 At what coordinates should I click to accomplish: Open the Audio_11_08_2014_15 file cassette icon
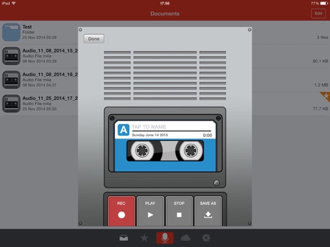pos(11,56)
